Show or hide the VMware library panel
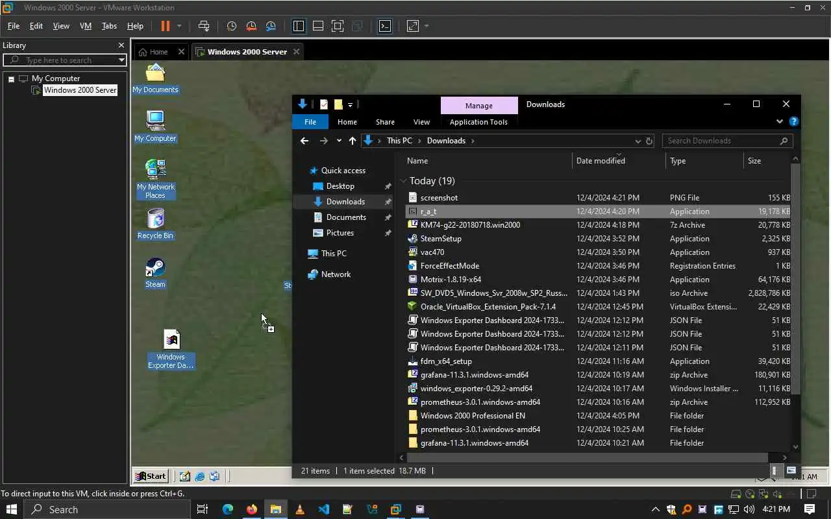 [x=299, y=26]
